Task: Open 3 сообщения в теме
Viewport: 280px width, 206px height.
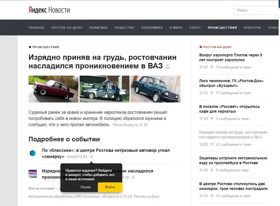Action: 232,119
